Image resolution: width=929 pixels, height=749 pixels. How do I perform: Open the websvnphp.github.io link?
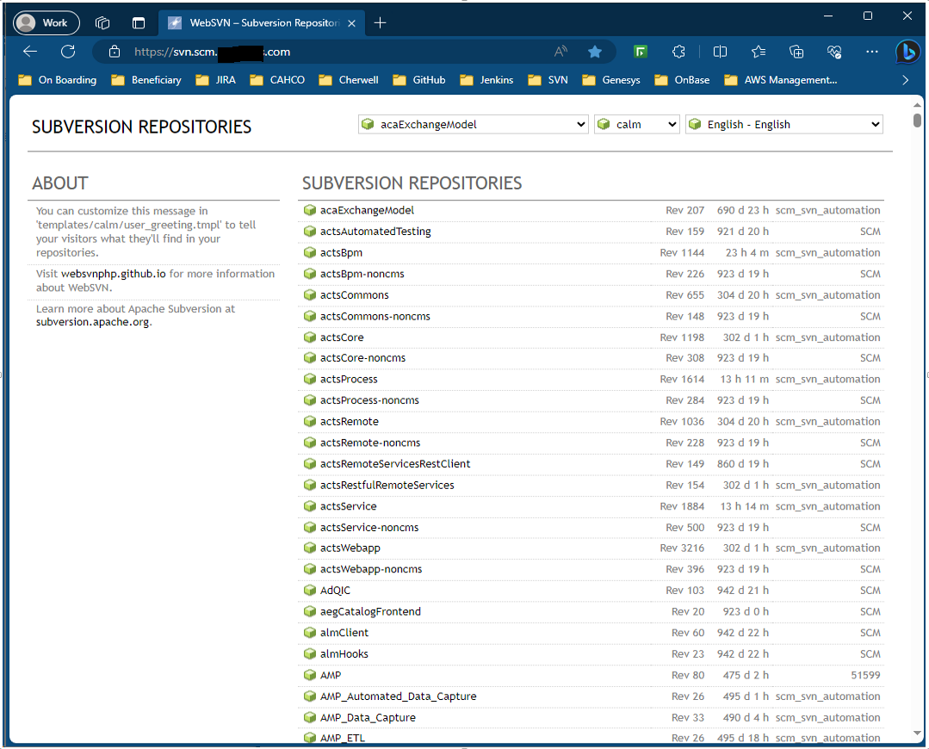pos(113,274)
